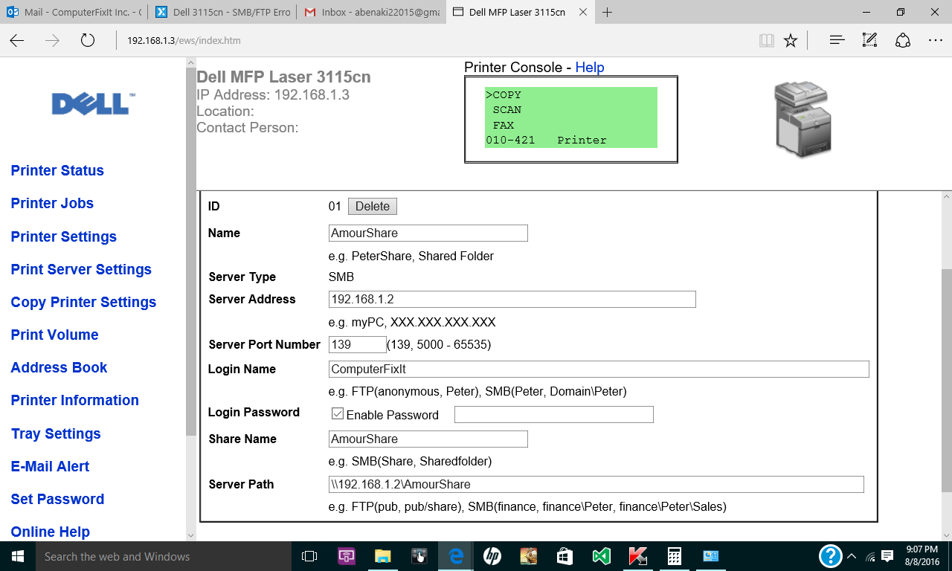
Task: Open Tray Settings page
Action: [x=56, y=433]
